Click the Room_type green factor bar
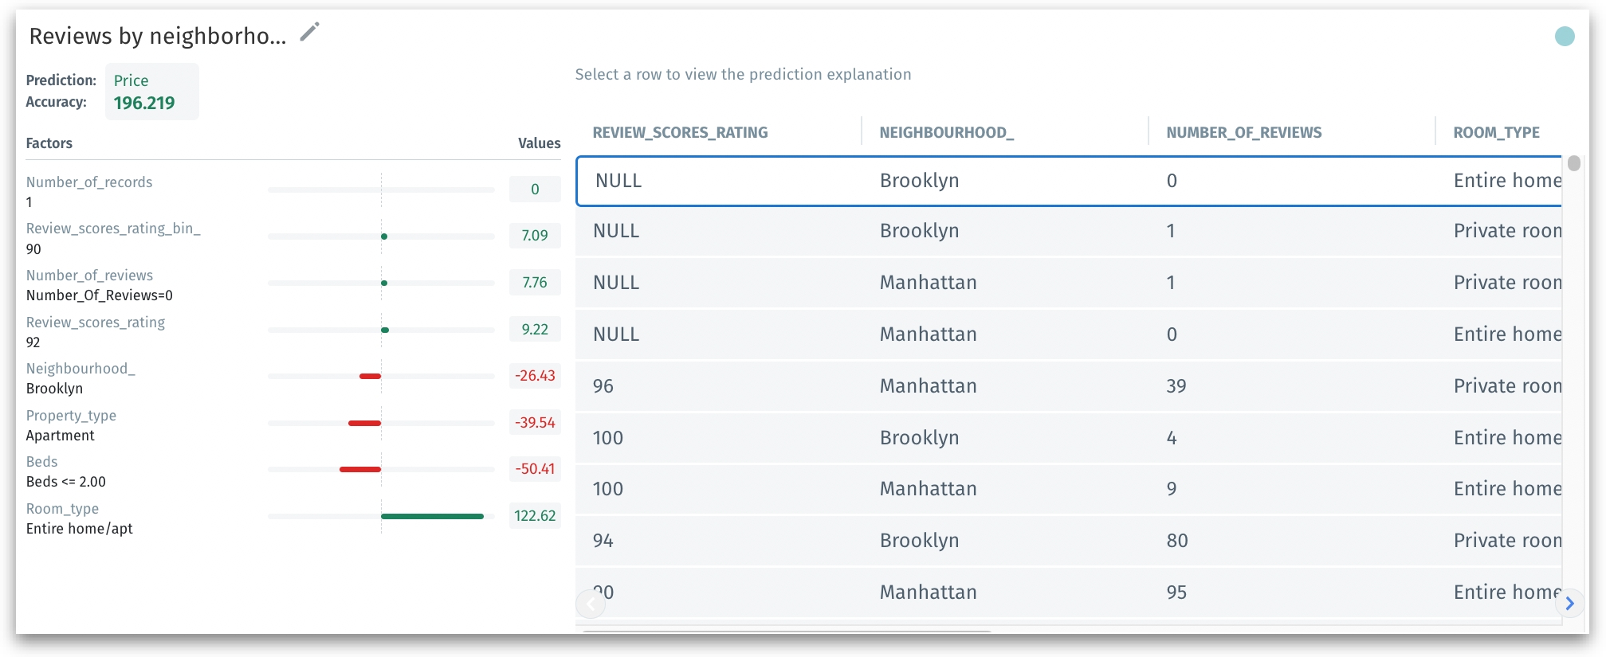Screen dimensions: 1606x657 432,516
